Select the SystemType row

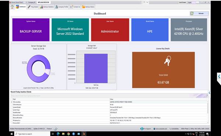tap(109, 110)
